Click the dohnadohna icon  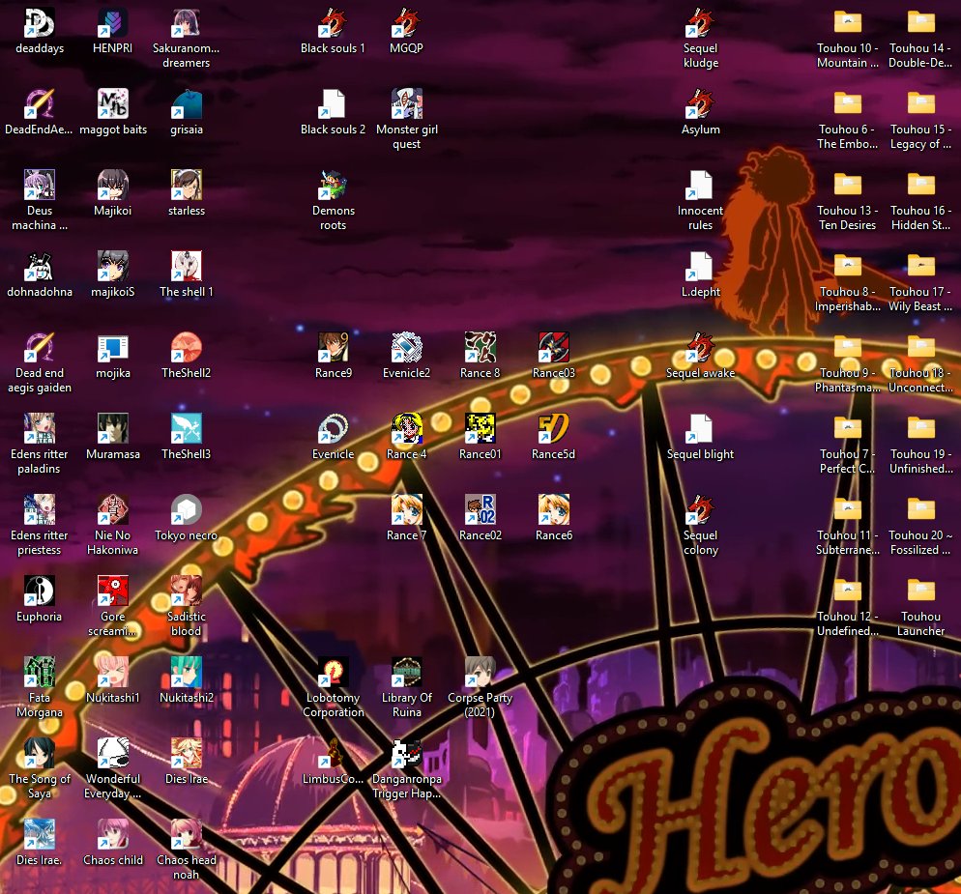pos(40,267)
